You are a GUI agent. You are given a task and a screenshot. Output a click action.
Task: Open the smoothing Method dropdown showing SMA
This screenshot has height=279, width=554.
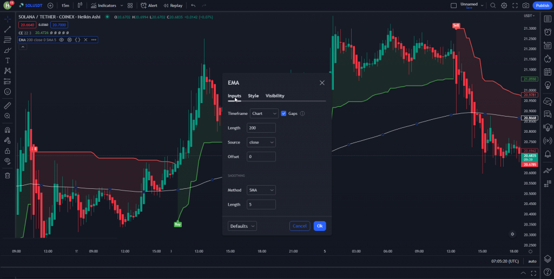pyautogui.click(x=261, y=190)
